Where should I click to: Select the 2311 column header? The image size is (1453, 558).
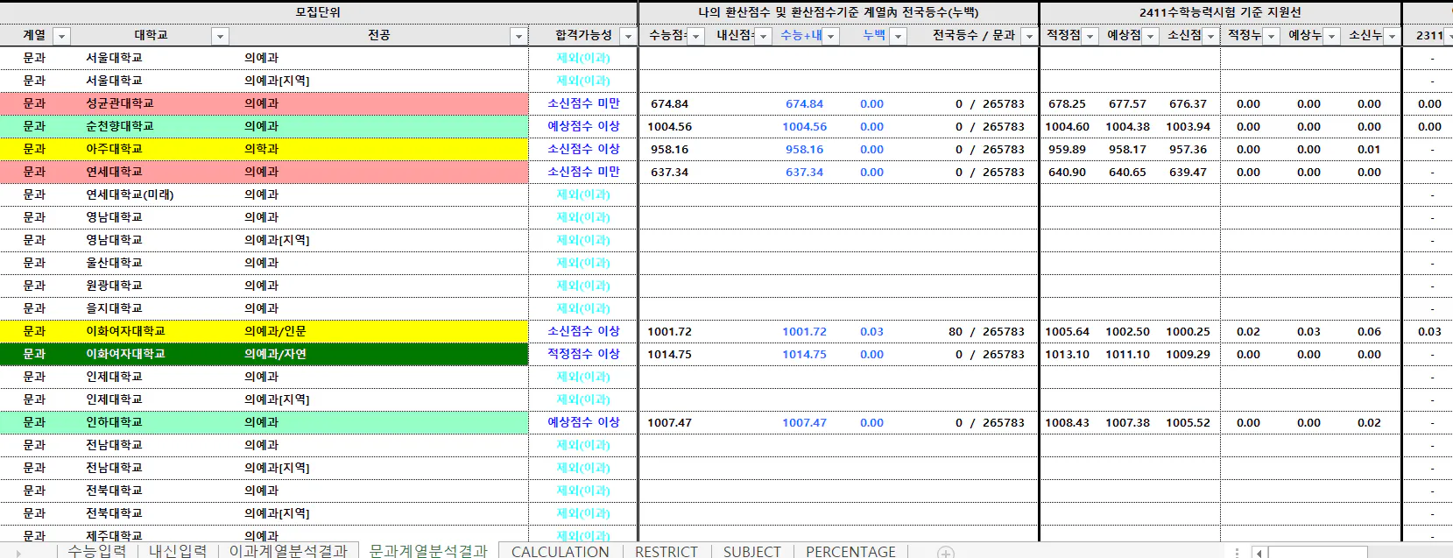point(1428,36)
